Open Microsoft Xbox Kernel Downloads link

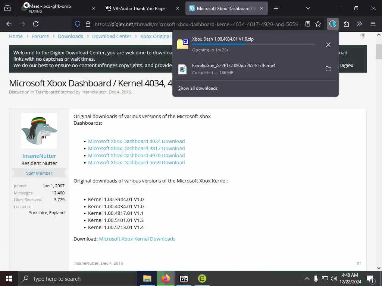(137, 239)
